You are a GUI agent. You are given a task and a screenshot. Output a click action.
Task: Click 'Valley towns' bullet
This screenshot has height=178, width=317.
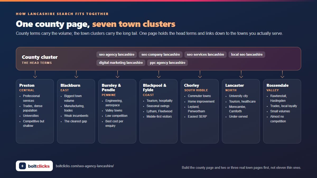pos(114,110)
